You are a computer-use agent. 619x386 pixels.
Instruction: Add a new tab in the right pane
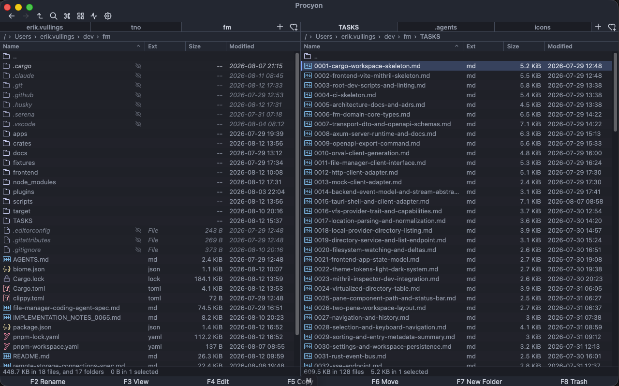pyautogui.click(x=598, y=27)
